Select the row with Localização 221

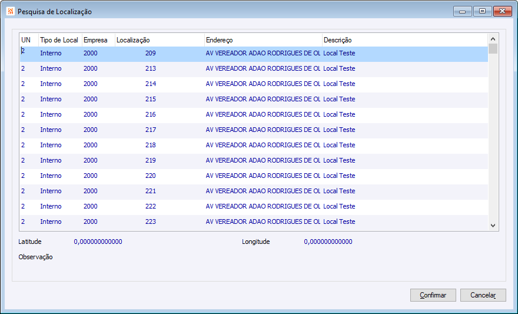tap(254, 191)
